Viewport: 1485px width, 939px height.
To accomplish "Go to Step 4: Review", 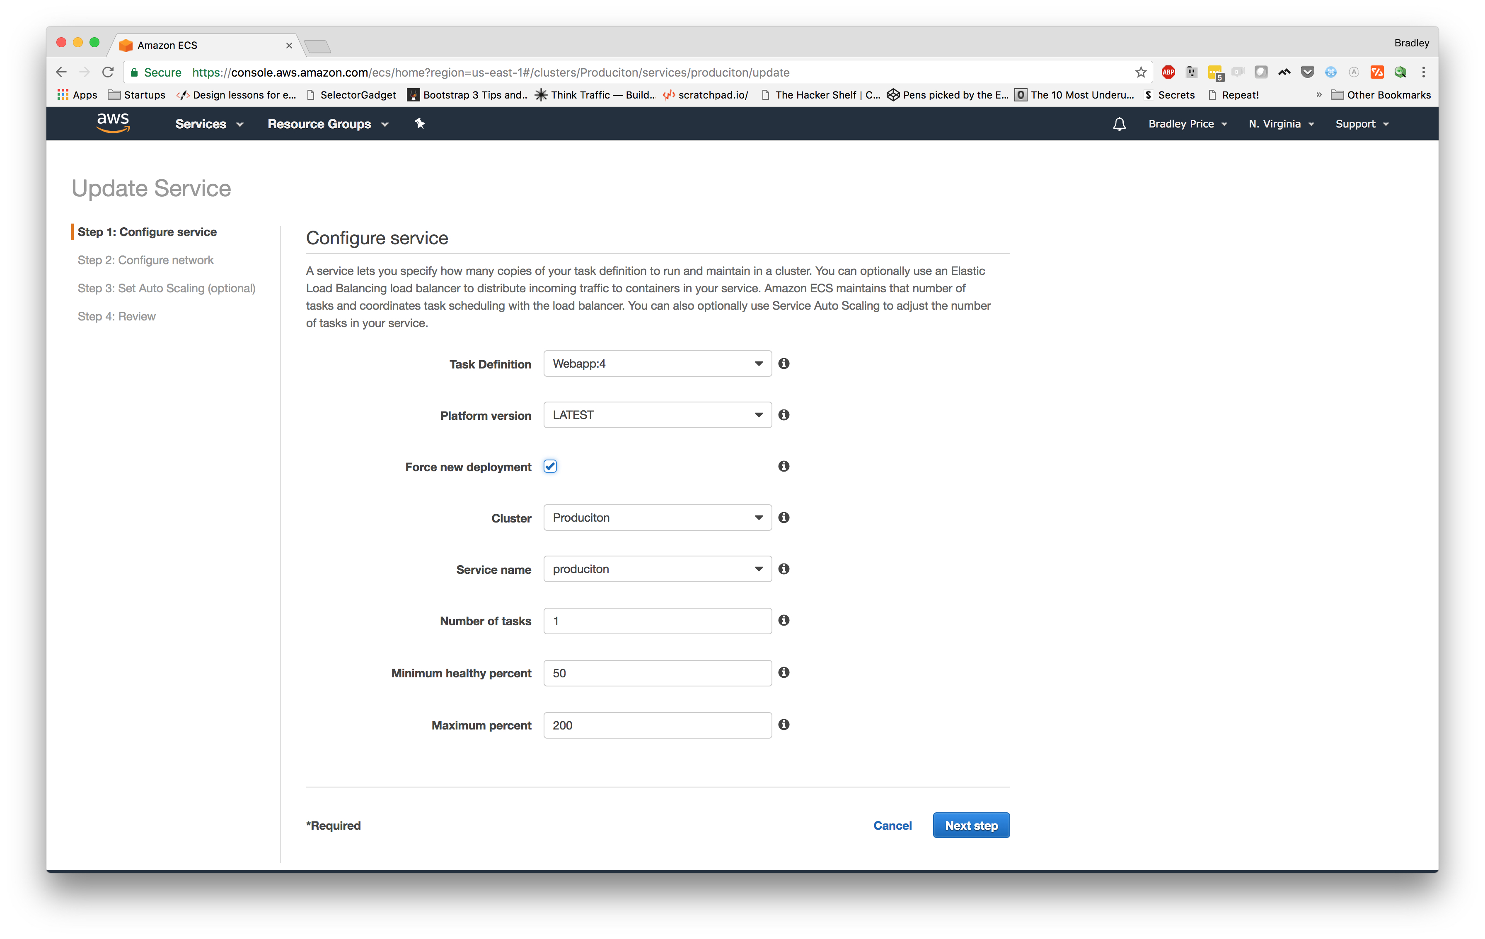I will click(116, 316).
